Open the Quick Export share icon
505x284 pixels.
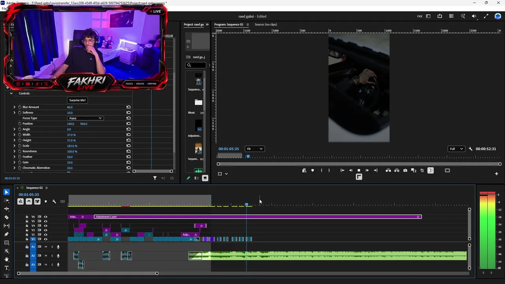(440, 16)
